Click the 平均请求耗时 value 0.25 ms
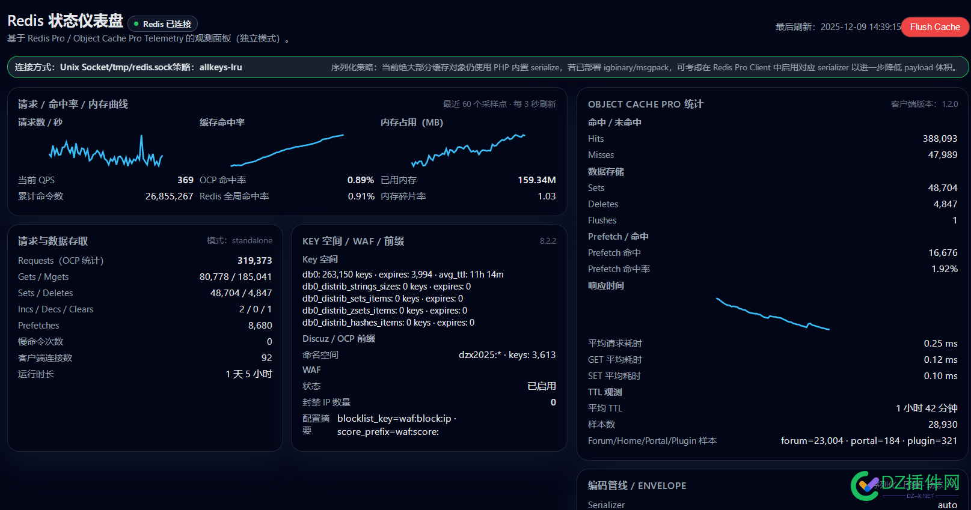 pos(940,344)
